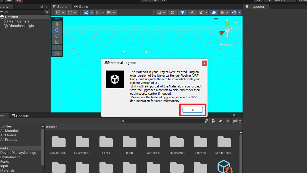
Task: Select the Scale tool
Action: [57, 42]
